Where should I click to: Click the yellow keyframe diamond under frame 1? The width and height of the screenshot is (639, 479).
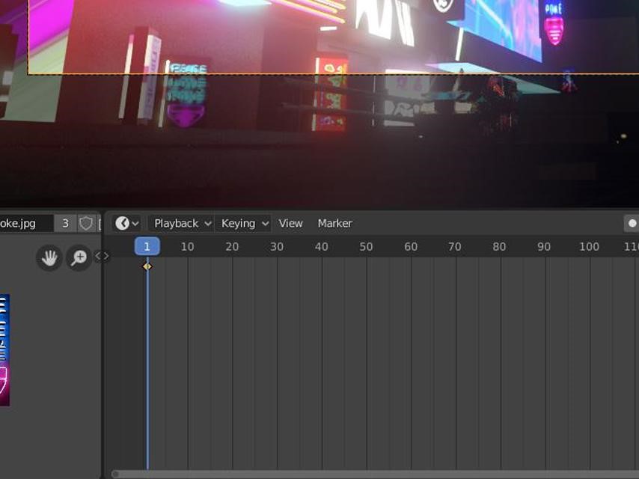147,266
